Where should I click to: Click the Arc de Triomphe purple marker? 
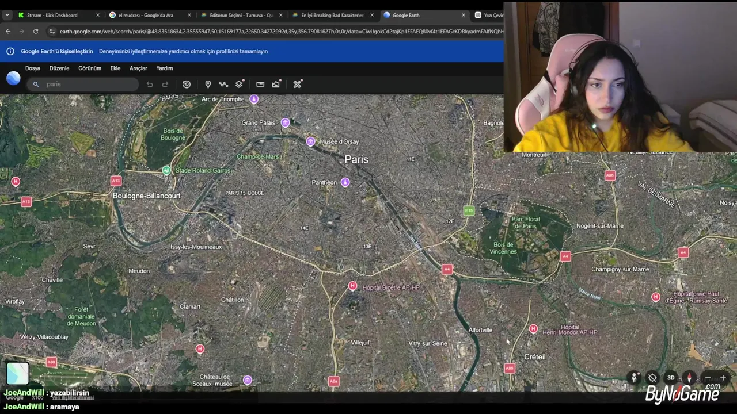[x=254, y=99]
